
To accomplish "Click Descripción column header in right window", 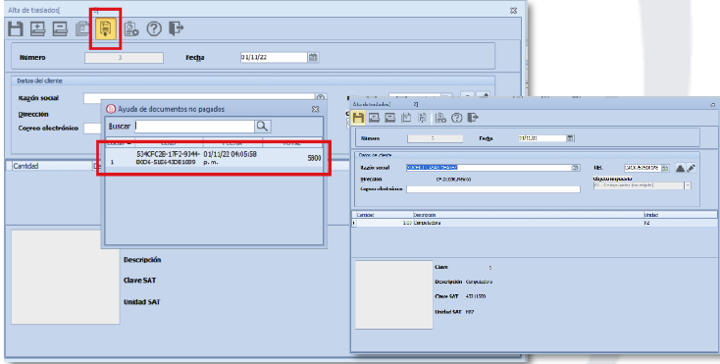I will 527,215.
